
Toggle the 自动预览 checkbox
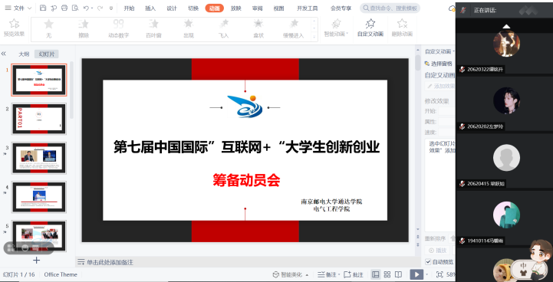tap(428, 262)
